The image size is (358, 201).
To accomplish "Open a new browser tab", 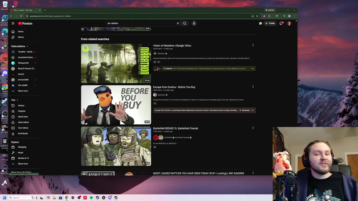I will click(x=45, y=10).
